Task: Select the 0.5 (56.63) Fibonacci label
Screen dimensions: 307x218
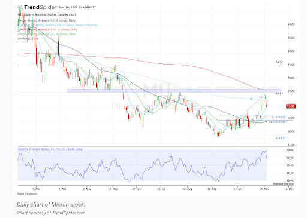Action: coord(278,117)
